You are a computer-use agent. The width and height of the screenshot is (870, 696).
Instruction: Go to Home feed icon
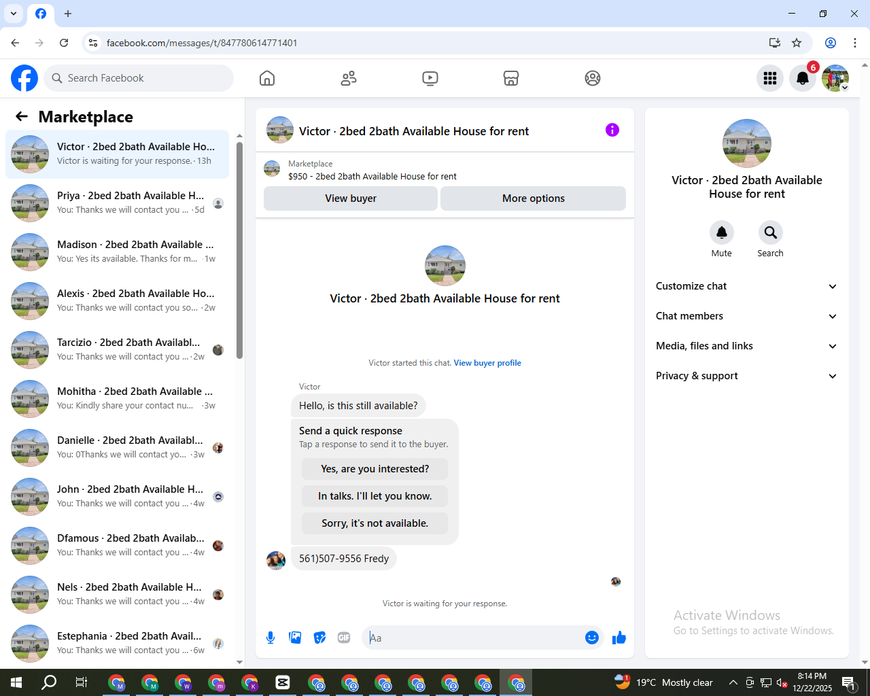pos(267,78)
